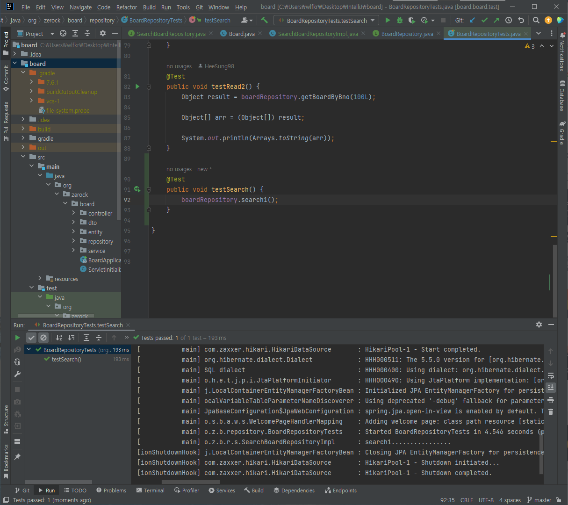Image resolution: width=568 pixels, height=505 pixels.
Task: Run BoardRepositoryTests.testSearch with the toolbar Run icon
Action: 388,20
